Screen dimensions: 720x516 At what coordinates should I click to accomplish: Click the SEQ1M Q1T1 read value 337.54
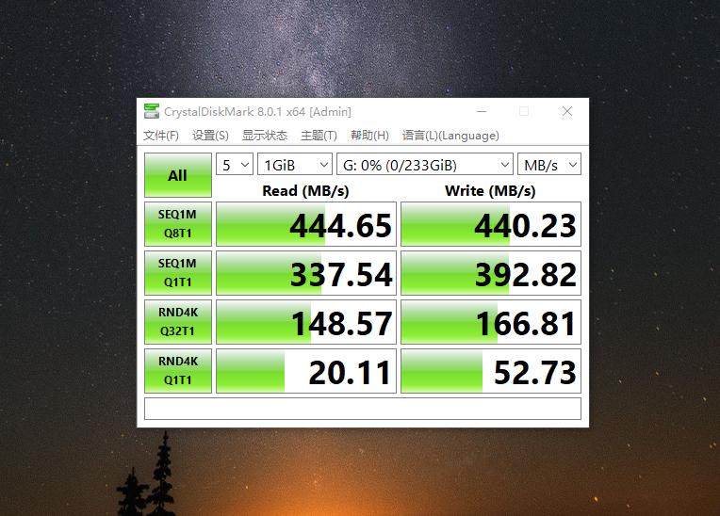tap(306, 273)
